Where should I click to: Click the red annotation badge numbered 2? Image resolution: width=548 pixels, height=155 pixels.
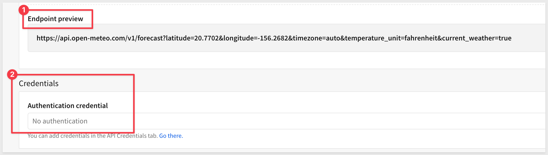click(x=12, y=75)
